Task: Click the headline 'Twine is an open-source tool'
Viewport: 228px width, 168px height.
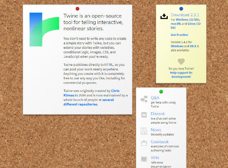Action: point(93,22)
